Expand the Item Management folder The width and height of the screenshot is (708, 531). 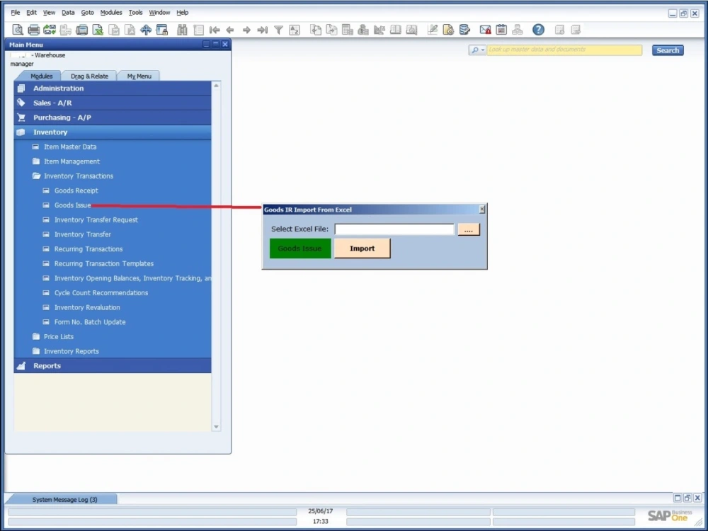pyautogui.click(x=72, y=161)
